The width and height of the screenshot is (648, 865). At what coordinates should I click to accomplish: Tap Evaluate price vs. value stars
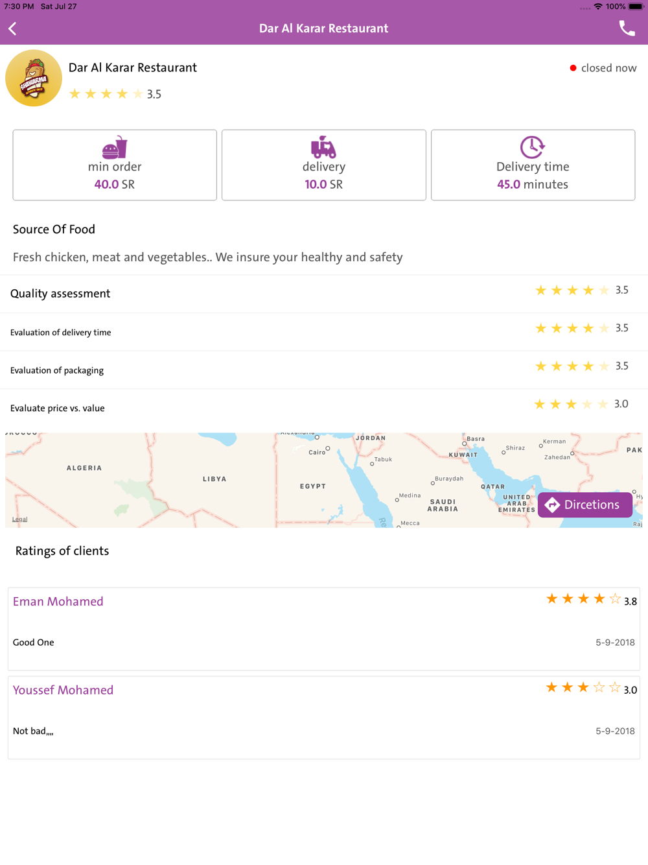[571, 405]
